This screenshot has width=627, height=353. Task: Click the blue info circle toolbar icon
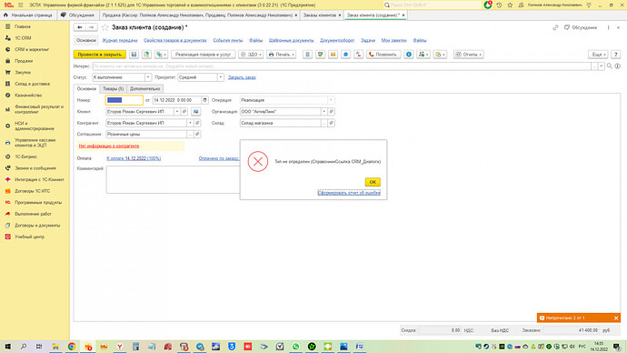click(x=409, y=55)
